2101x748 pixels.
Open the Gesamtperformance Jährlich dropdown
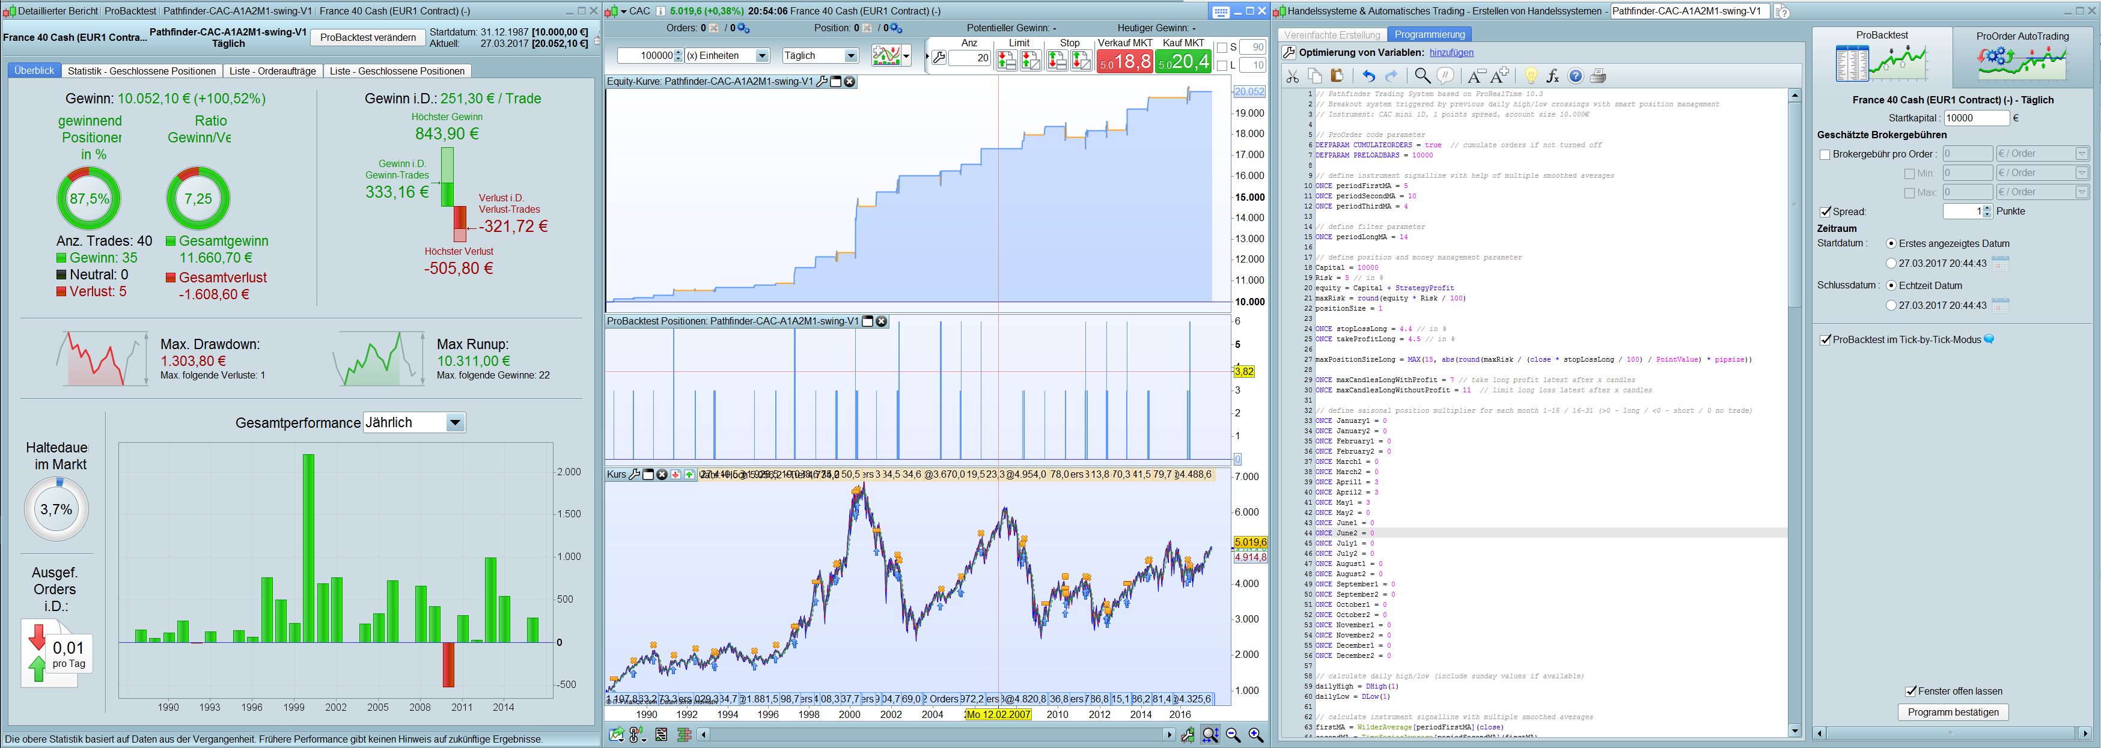455,422
